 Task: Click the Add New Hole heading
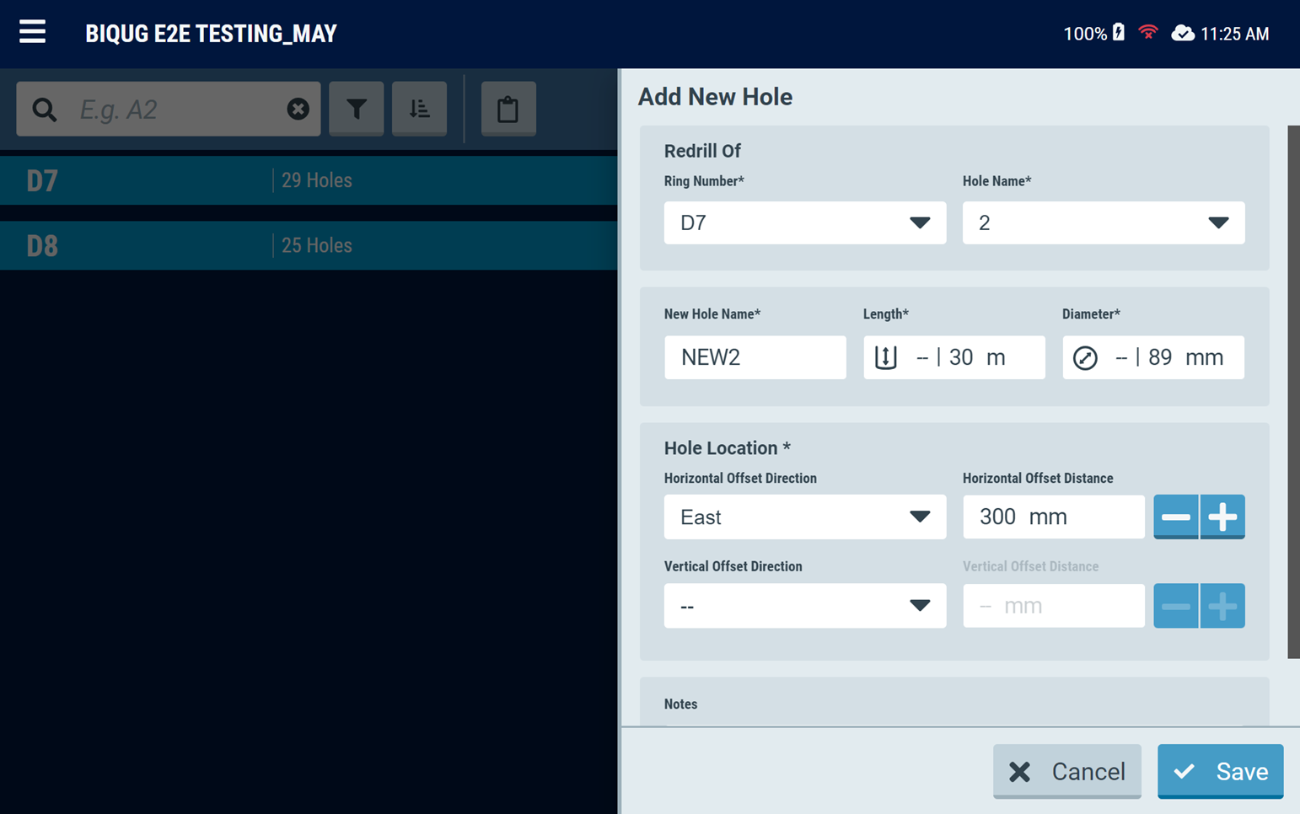[715, 97]
